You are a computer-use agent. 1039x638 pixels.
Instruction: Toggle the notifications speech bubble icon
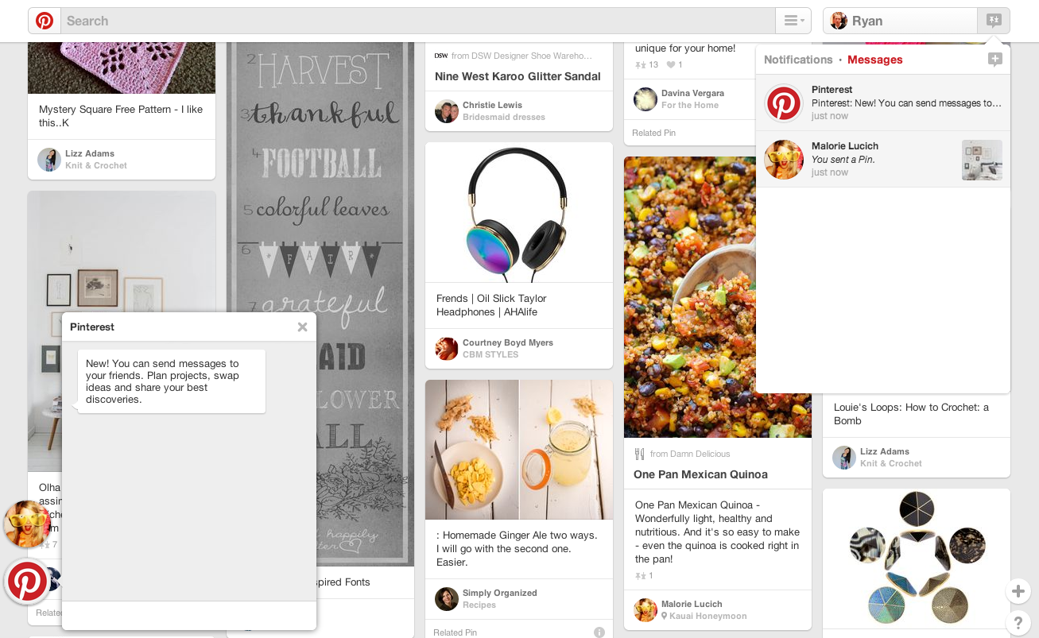994,21
